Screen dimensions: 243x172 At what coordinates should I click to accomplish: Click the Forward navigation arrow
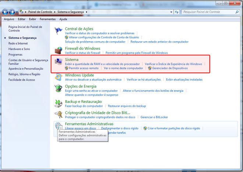(12, 12)
